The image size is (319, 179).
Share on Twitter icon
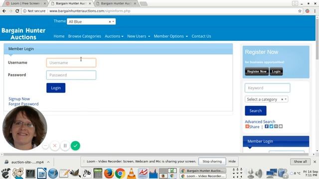coord(271,126)
